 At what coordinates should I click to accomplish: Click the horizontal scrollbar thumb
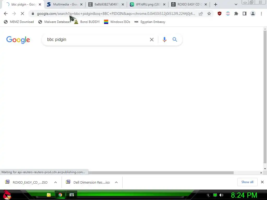click(x=161, y=173)
